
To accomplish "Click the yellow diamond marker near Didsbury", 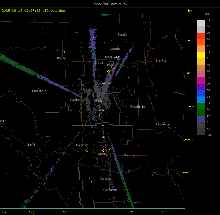I will 99,106.
